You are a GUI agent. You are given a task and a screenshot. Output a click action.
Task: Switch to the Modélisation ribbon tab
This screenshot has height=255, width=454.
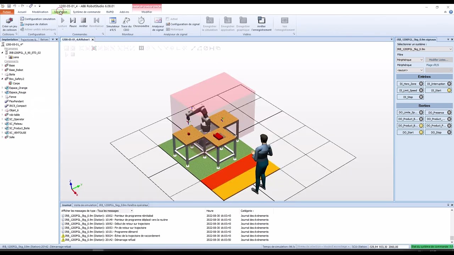[40, 12]
